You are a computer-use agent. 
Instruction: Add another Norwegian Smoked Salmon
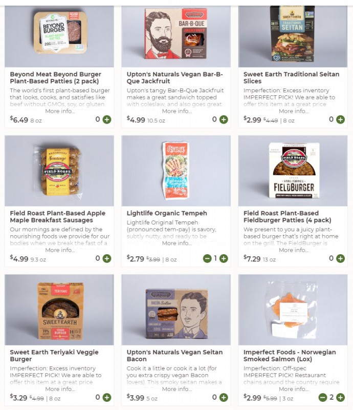(340, 398)
